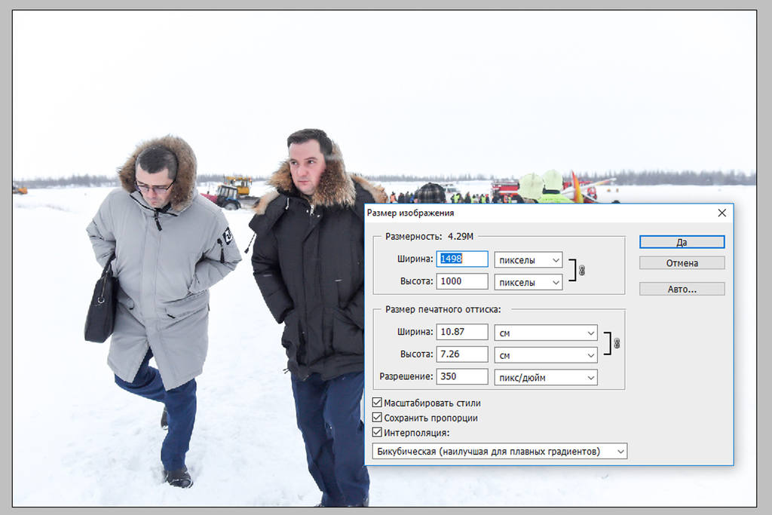
Task: Click the print Высота field 7.26
Action: 462,354
